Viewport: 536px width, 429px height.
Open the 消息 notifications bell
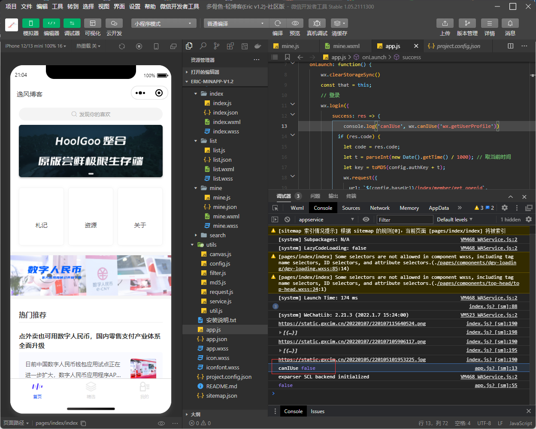pos(510,23)
